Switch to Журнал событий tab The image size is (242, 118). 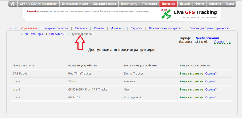tap(56, 28)
